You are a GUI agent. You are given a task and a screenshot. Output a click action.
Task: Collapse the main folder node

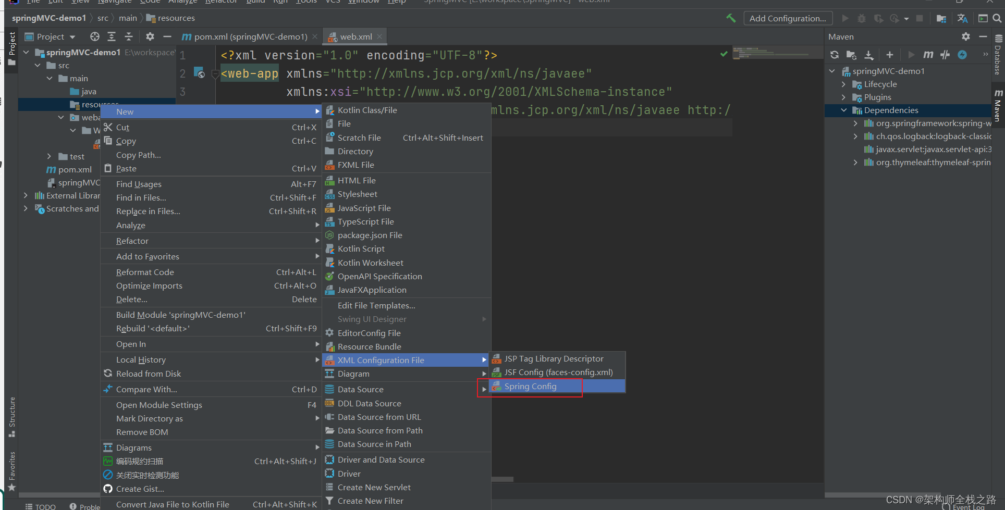[x=50, y=78]
